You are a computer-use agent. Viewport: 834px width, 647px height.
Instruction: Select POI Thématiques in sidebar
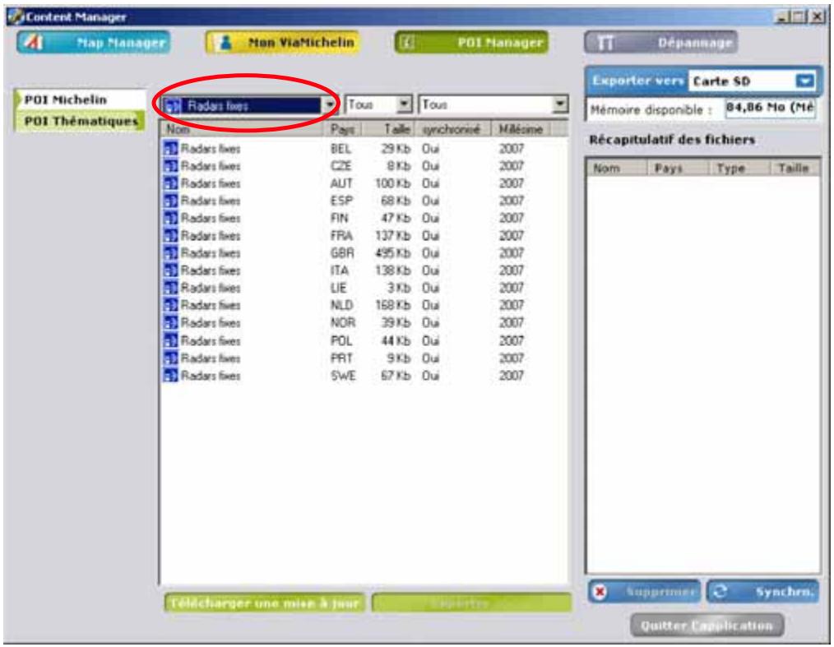[x=81, y=121]
